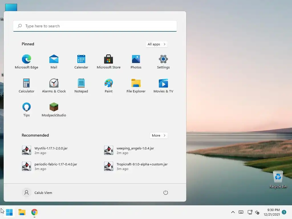This screenshot has height=219, width=292.
Task: Click the Windows Start button on taskbar
Action: (x=9, y=212)
